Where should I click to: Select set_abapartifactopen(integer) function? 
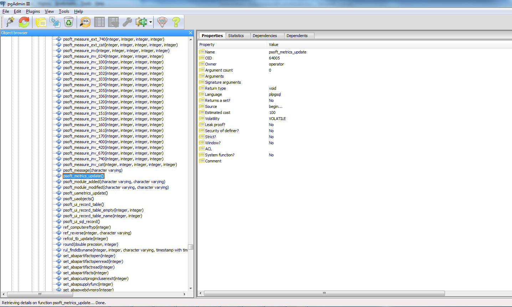pyautogui.click(x=89, y=256)
